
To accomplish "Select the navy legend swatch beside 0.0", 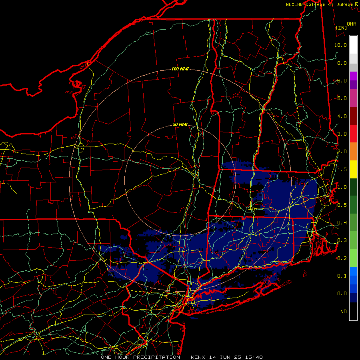I will click(353, 298).
